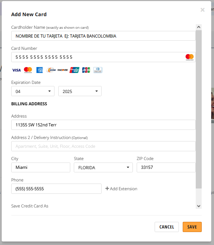Click the Add Extension link
The height and width of the screenshot is (245, 214).
coord(121,188)
